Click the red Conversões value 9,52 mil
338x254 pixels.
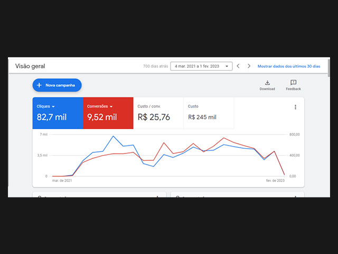point(102,117)
